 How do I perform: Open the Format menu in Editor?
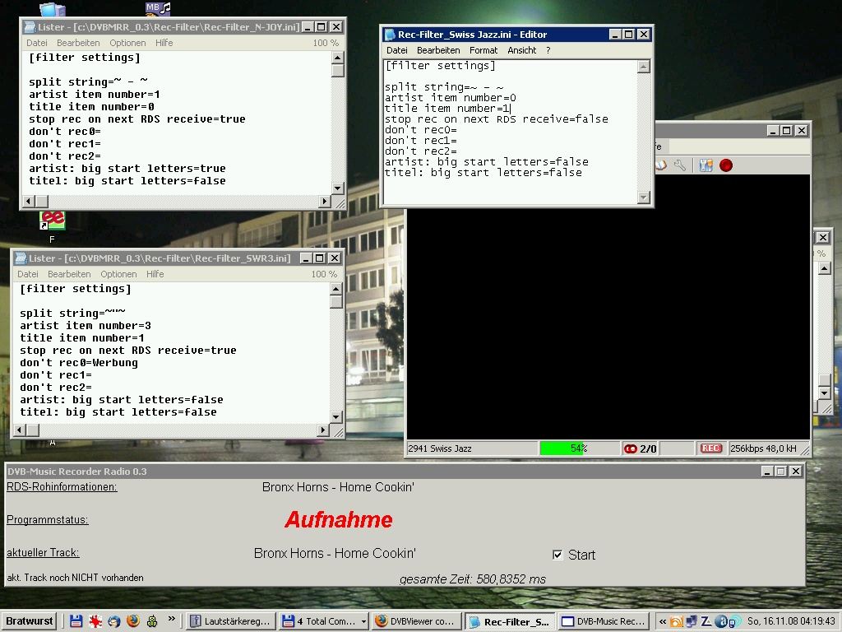pyautogui.click(x=483, y=50)
